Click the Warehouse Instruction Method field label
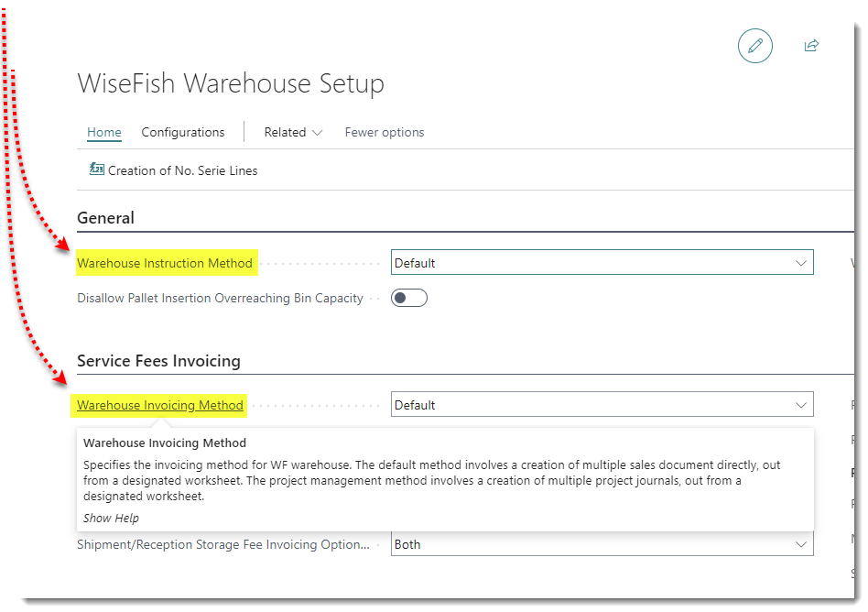Screen dimensions: 868x612 tap(165, 263)
